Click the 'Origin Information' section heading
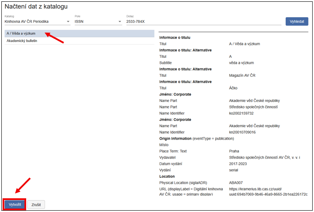The image size is (314, 212). click(x=175, y=139)
